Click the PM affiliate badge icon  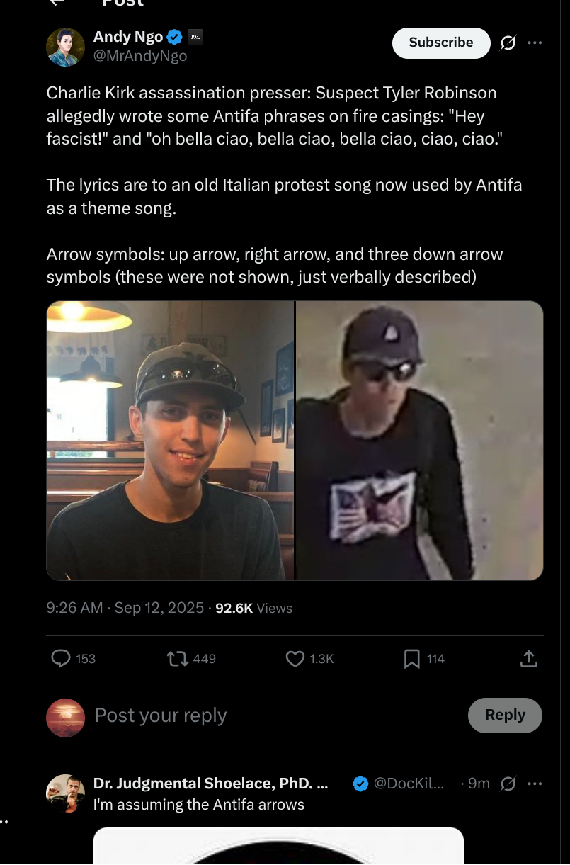tap(195, 37)
